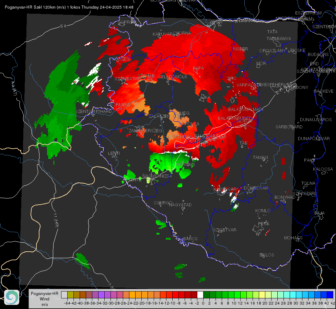Screen dimensions: 336x309
Task: Click the CELLDÖMÖLK city label
Action: pyautogui.click(x=173, y=77)
